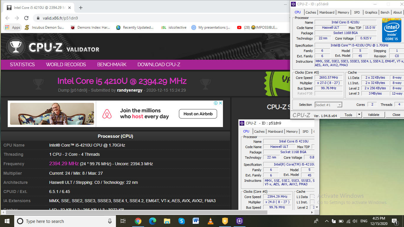Open CPU-Z from the taskbar
This screenshot has width=404, height=227.
point(239,221)
